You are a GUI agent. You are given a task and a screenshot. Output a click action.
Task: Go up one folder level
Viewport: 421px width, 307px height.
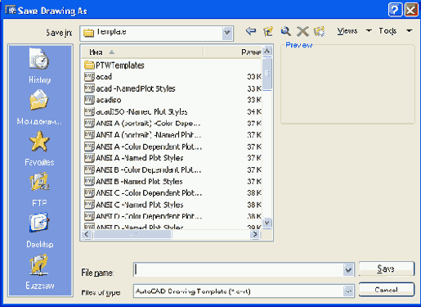click(x=268, y=31)
